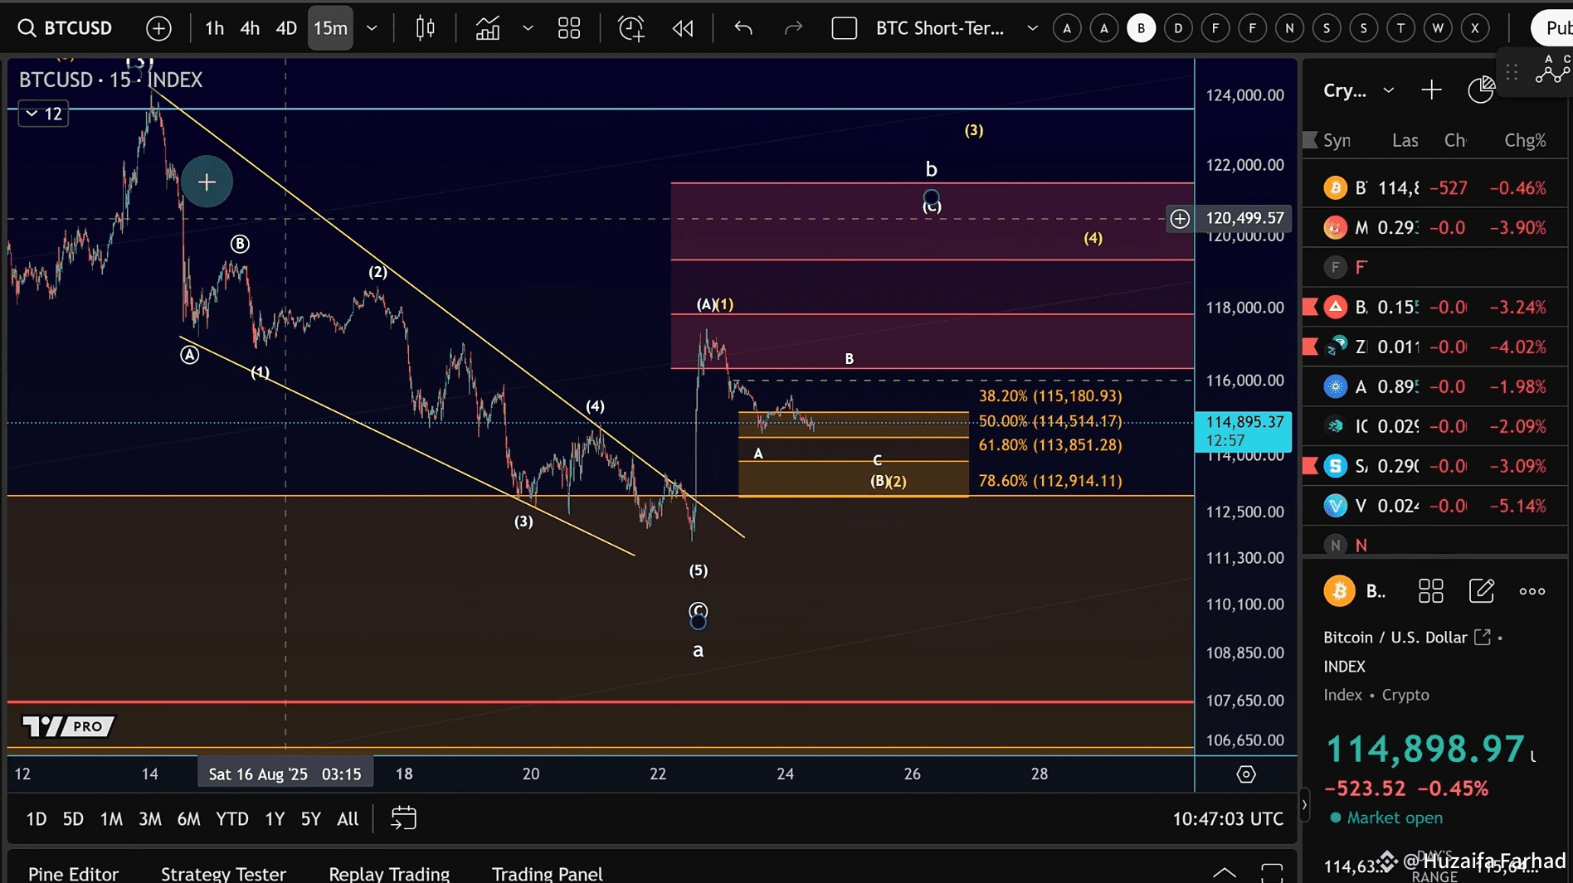Maximize the bottom panel
1573x883 pixels.
[x=1272, y=872]
